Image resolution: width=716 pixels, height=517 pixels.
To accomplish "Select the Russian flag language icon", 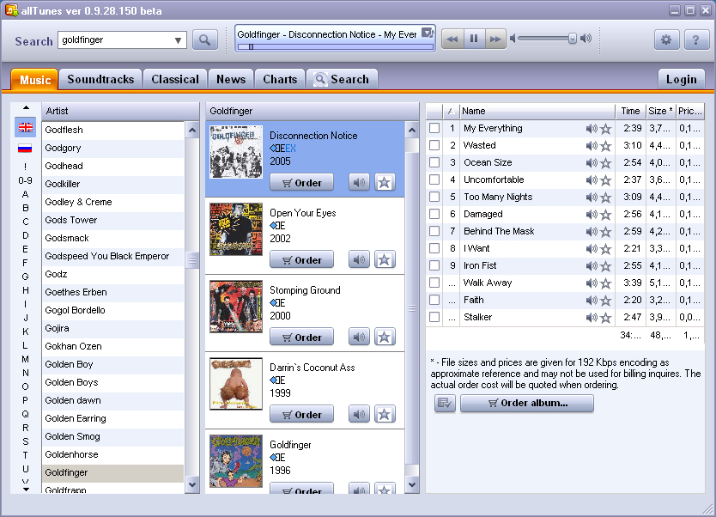I will click(26, 149).
